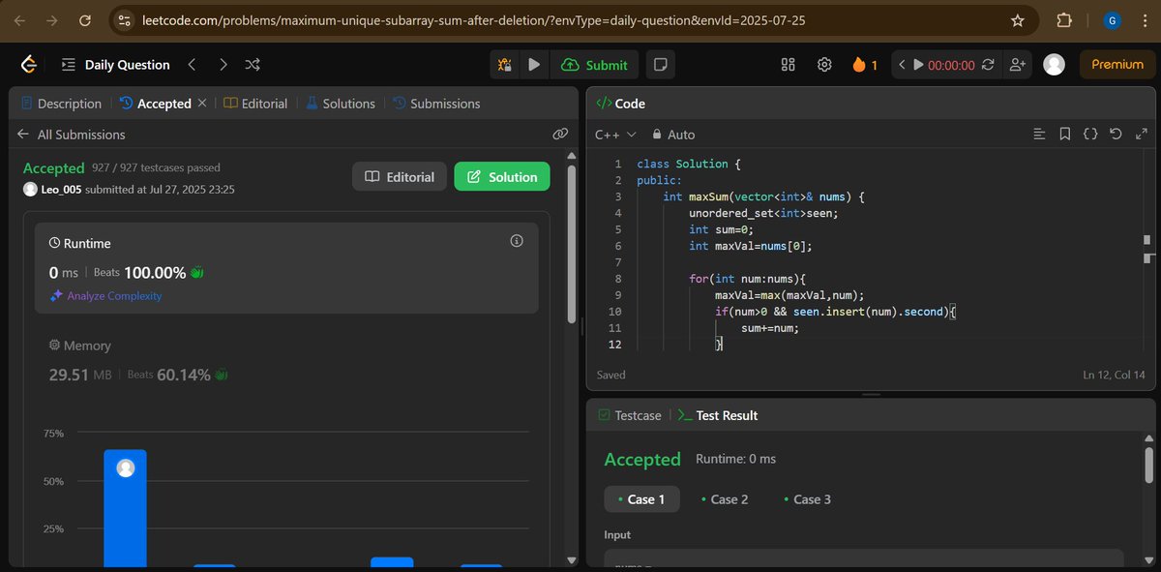The height and width of the screenshot is (572, 1161).
Task: Click the curly braces icon in code toolbar
Action: [x=1090, y=135]
